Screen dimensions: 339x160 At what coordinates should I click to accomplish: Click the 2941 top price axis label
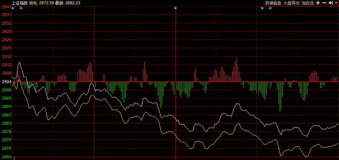click(6, 7)
